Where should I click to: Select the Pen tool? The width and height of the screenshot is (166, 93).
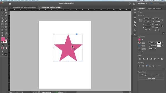point(2,21)
